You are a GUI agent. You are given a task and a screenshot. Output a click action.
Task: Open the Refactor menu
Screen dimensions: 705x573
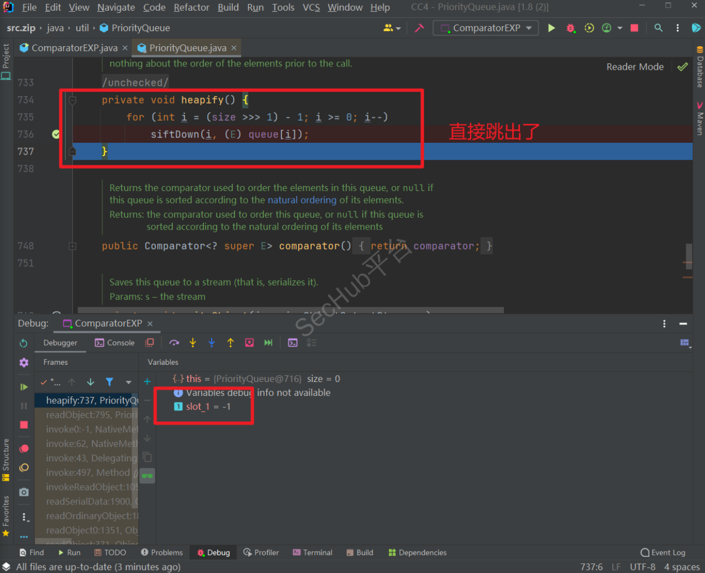tap(191, 8)
